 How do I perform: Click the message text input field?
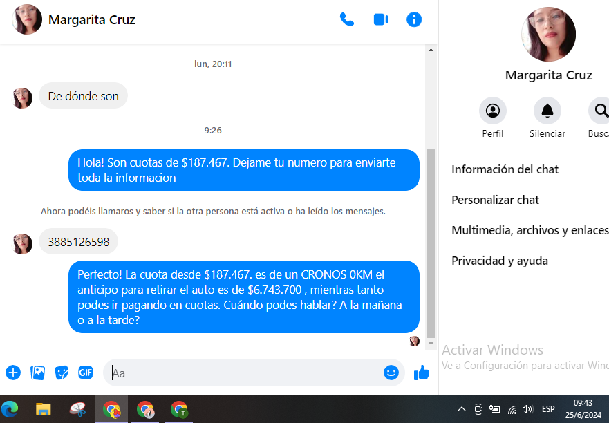click(x=242, y=373)
